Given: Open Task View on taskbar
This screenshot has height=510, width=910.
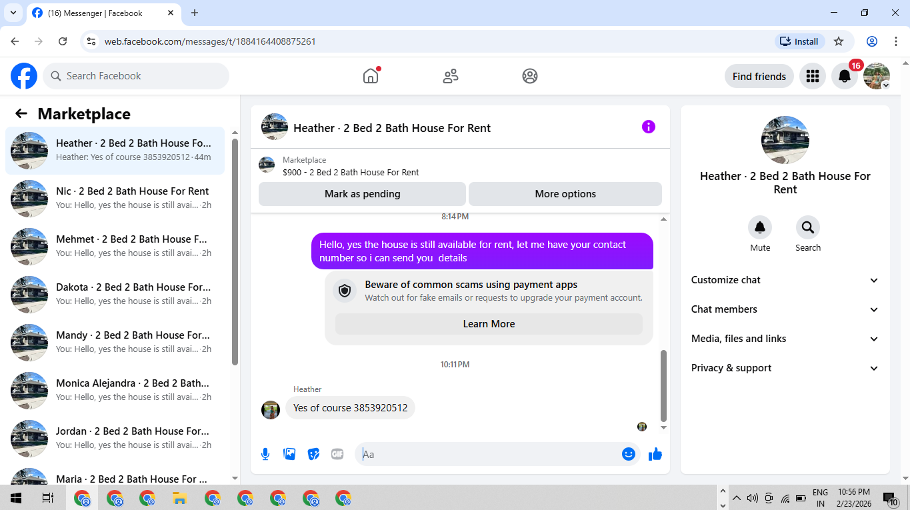Looking at the screenshot, I should tap(47, 498).
